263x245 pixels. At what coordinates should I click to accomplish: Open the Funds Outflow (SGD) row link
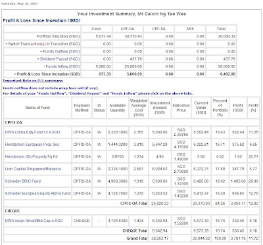[x=60, y=51]
